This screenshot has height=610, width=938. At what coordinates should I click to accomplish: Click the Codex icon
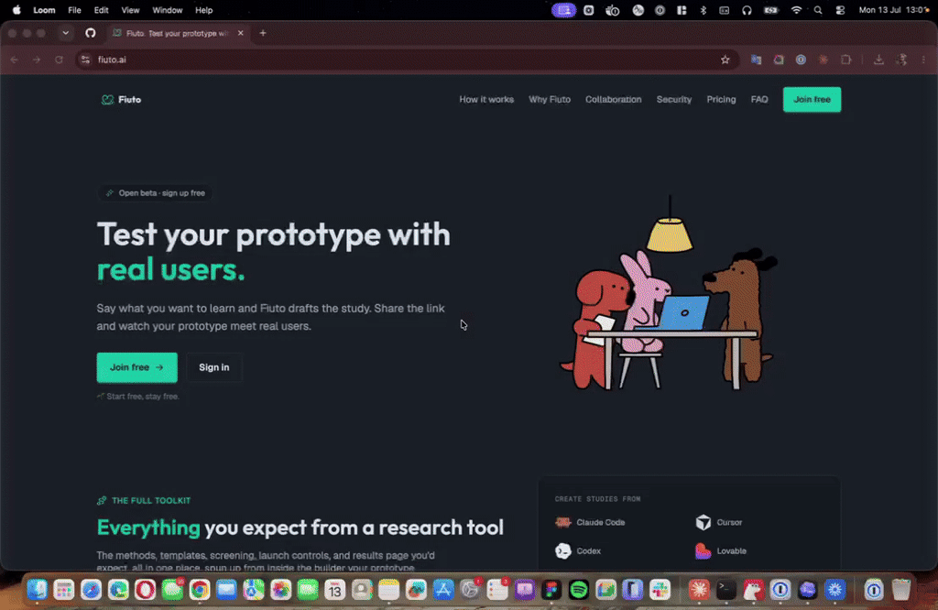563,550
